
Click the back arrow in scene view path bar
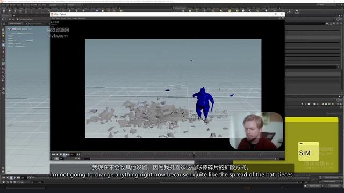[3, 19]
